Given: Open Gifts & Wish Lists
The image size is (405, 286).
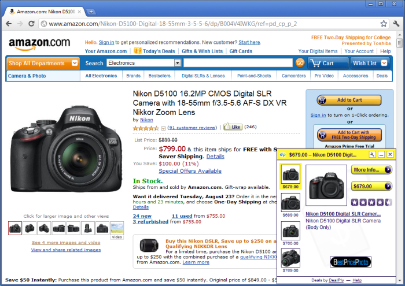Looking at the screenshot, I should click(x=202, y=51).
